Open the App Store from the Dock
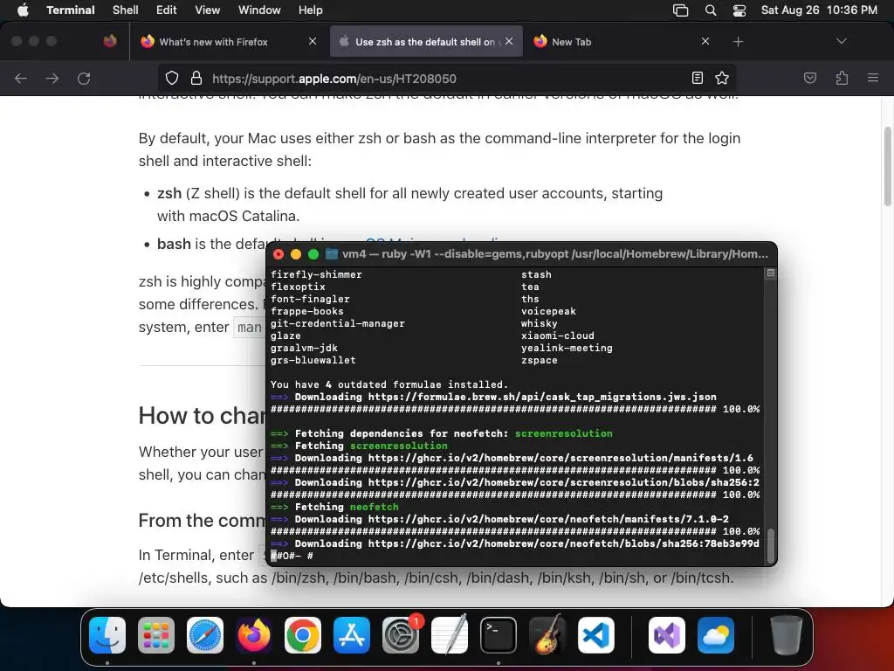 pos(352,635)
